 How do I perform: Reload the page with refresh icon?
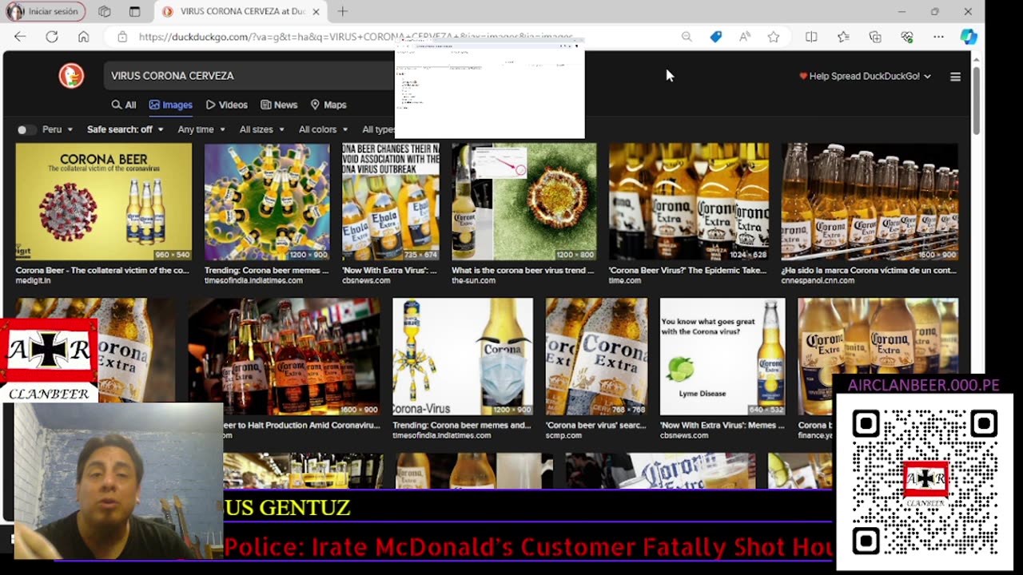click(52, 37)
